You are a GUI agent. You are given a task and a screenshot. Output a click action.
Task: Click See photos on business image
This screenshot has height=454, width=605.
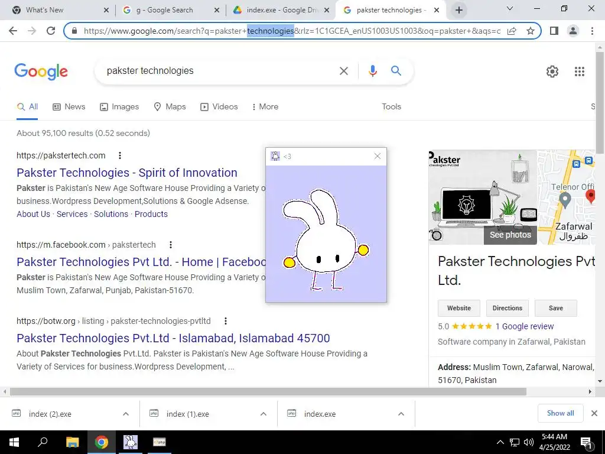point(510,235)
